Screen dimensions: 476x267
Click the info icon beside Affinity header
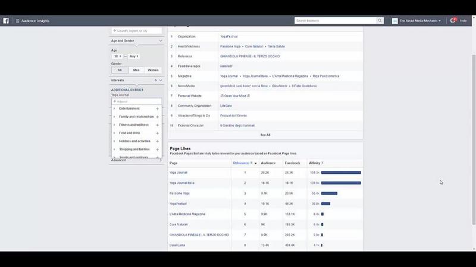322,163
